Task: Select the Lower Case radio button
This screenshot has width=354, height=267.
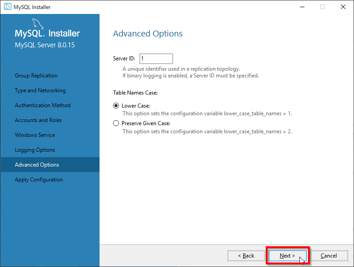Action: tap(116, 106)
